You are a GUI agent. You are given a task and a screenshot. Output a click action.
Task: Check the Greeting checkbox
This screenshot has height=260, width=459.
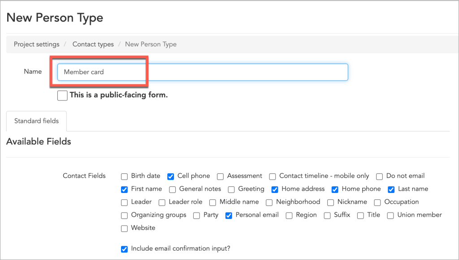pyautogui.click(x=231, y=189)
